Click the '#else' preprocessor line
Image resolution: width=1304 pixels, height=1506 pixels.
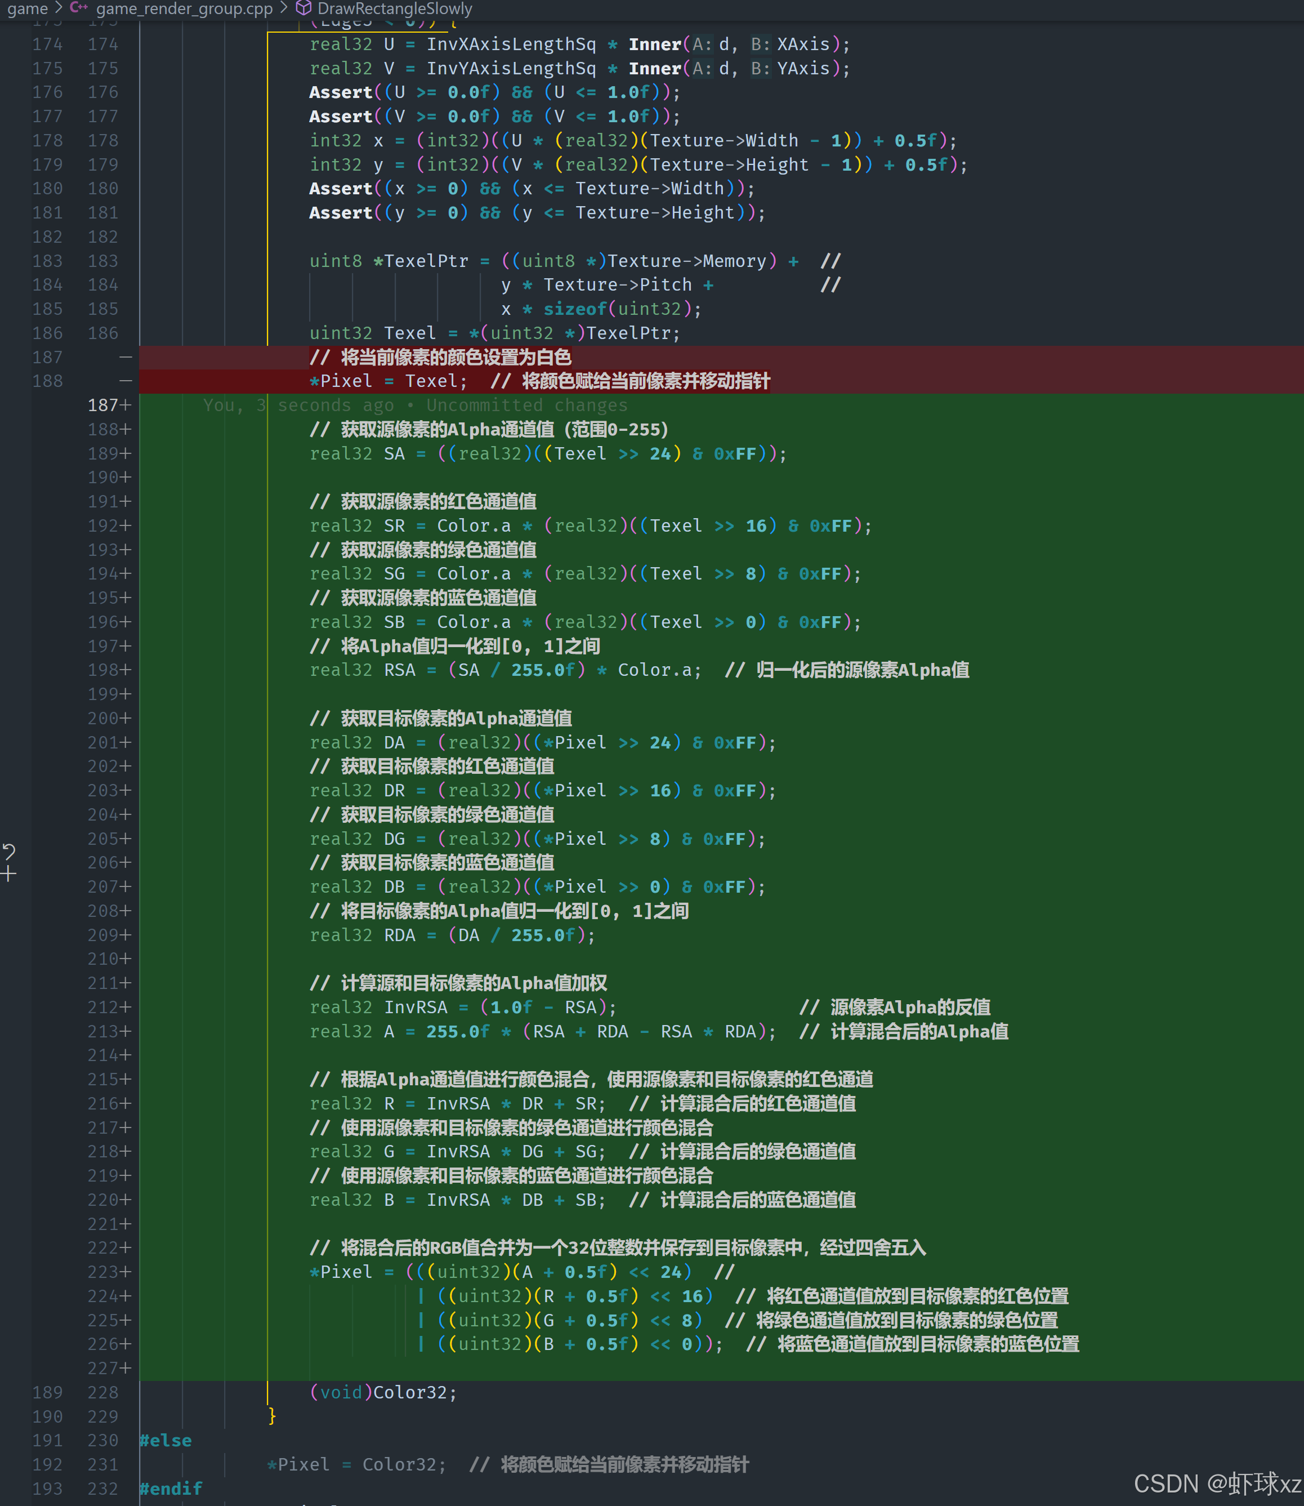(166, 1441)
